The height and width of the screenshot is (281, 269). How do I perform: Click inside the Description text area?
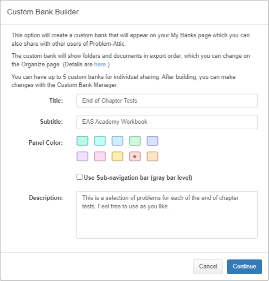pyautogui.click(x=167, y=215)
